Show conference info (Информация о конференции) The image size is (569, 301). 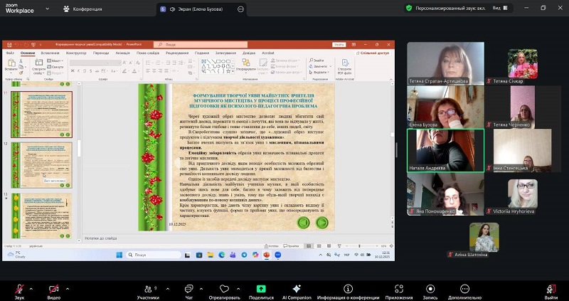coord(348,287)
